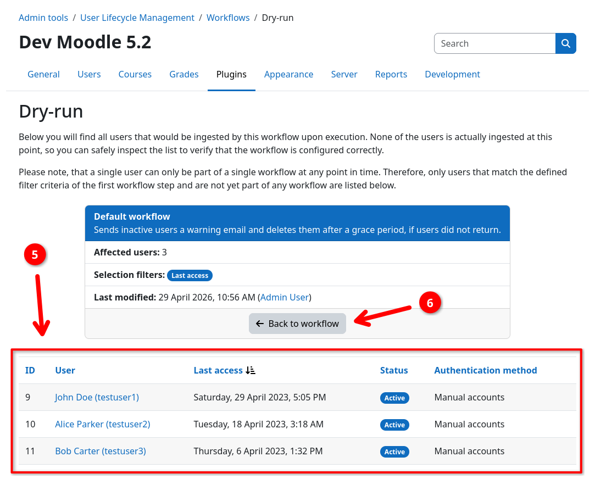Click the Active badge on Bob Carter's row
This screenshot has width=595, height=479.
click(x=394, y=452)
